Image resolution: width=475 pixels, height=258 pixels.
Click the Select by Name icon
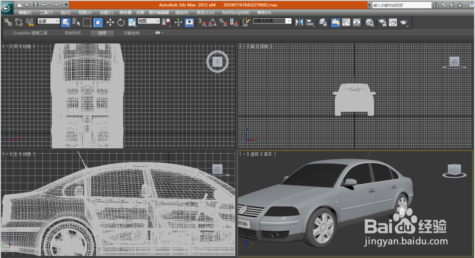(x=76, y=22)
